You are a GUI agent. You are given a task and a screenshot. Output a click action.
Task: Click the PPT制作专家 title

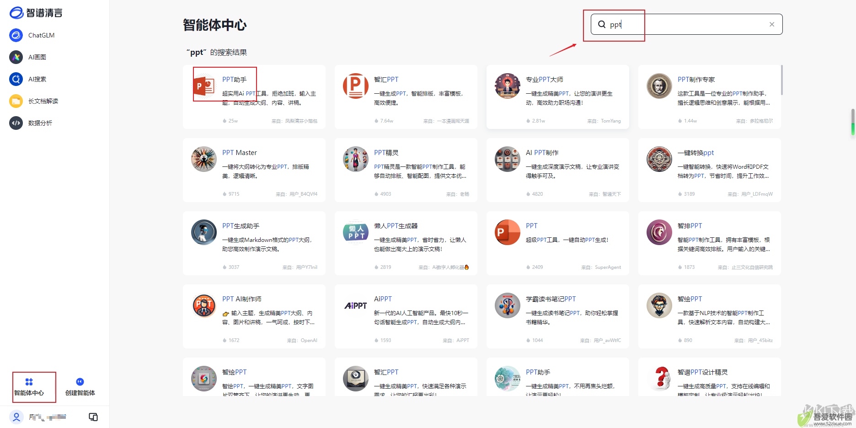click(x=696, y=80)
